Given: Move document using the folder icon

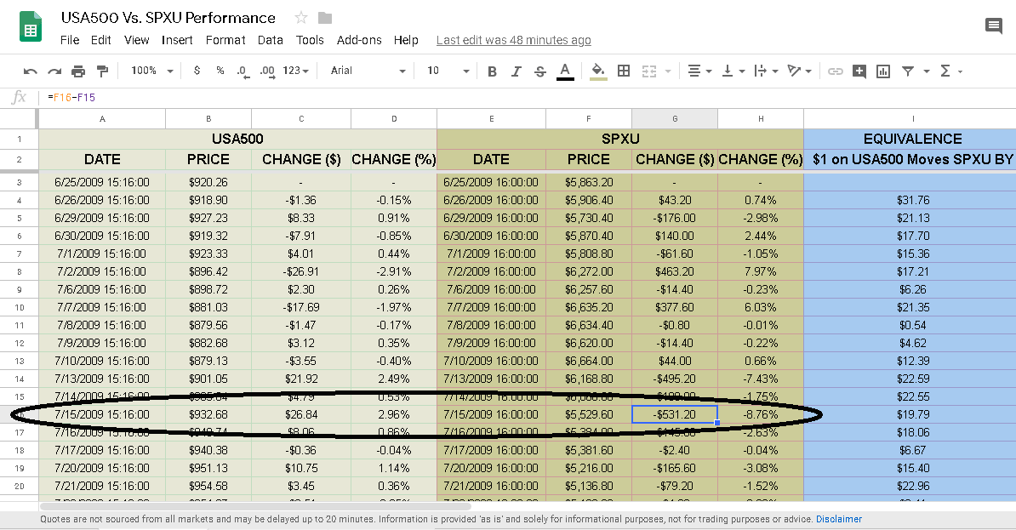Looking at the screenshot, I should tap(325, 18).
